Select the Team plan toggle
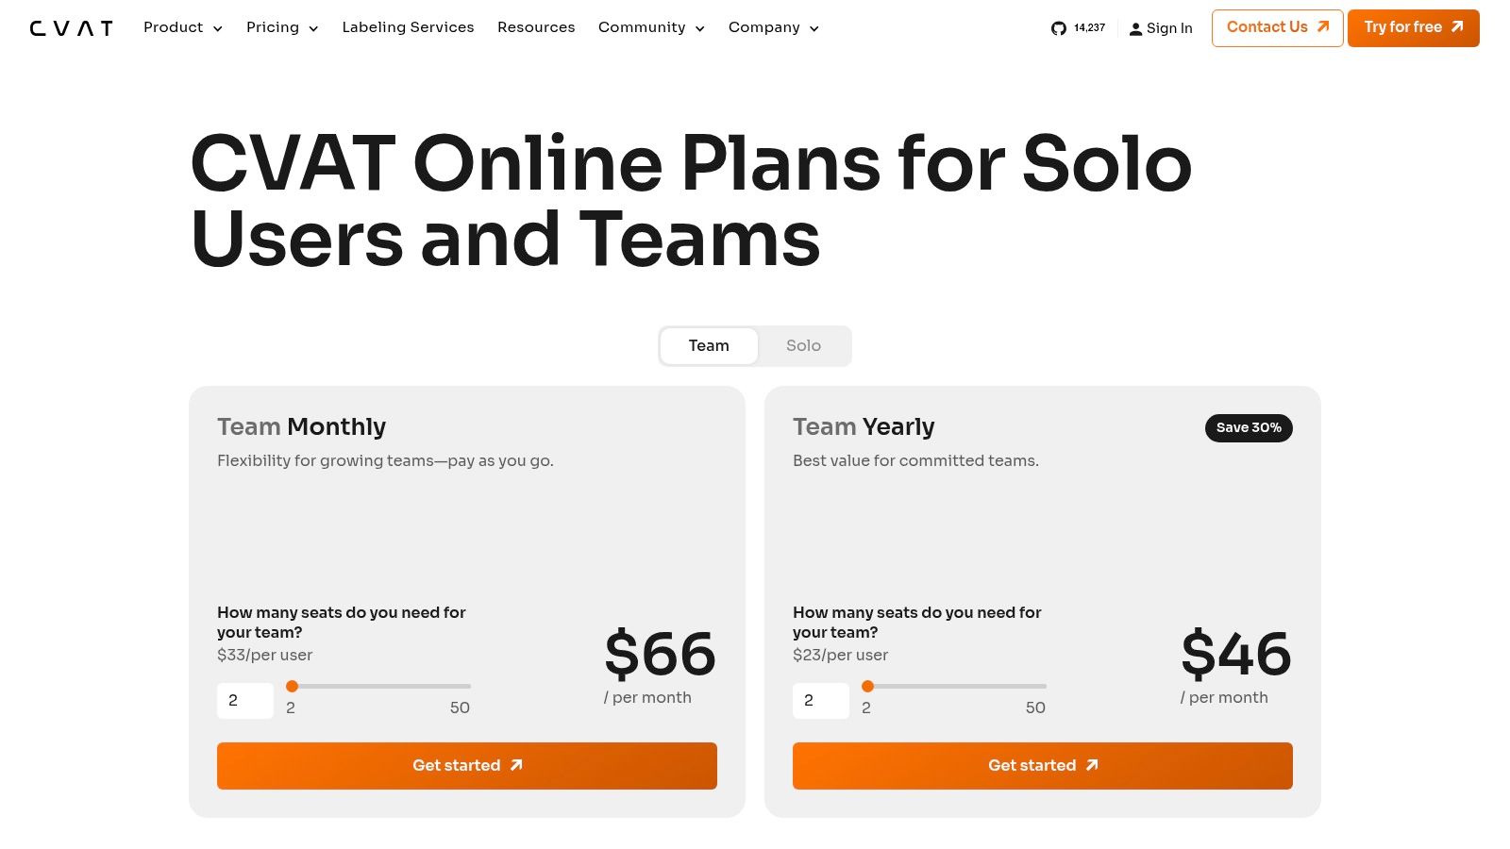The width and height of the screenshot is (1510, 849). click(x=709, y=346)
